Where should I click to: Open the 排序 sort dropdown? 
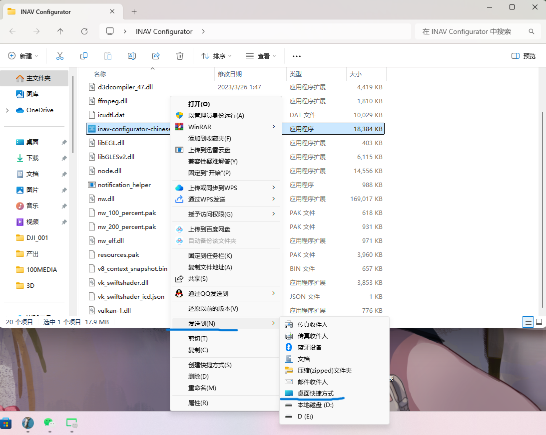pyautogui.click(x=216, y=56)
